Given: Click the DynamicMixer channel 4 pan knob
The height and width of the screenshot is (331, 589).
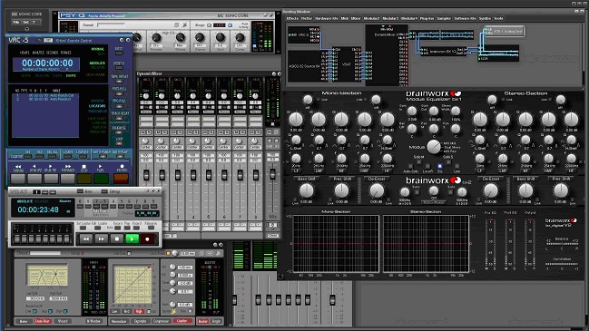Looking at the screenshot, I should tap(192, 141).
